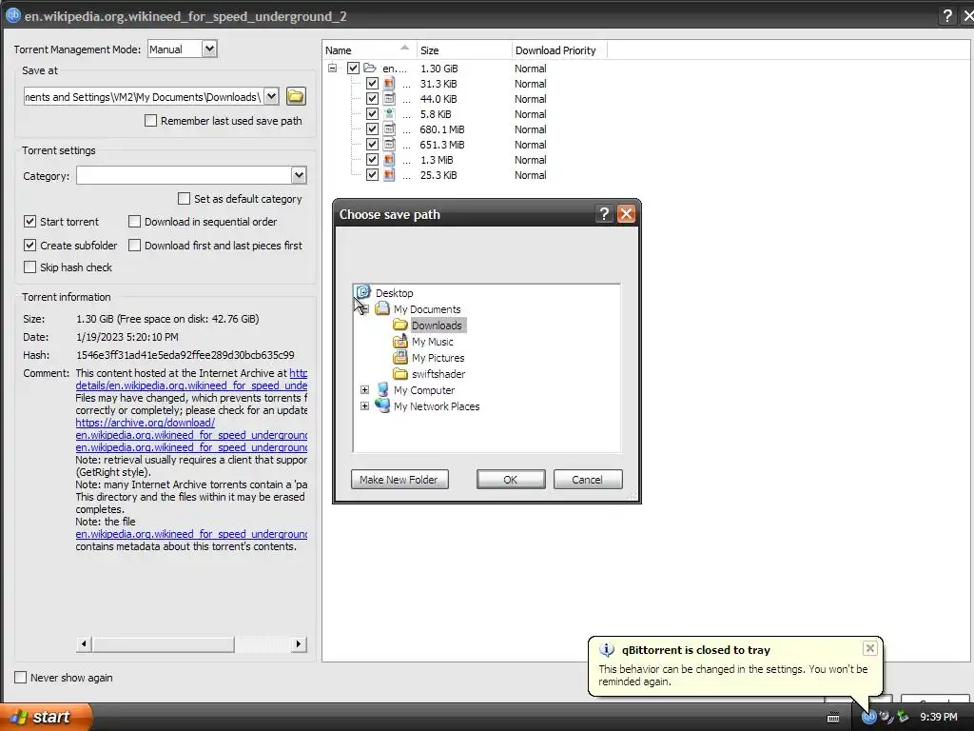Uncheck the root torrent folder checkbox
The image size is (974, 731).
click(353, 68)
